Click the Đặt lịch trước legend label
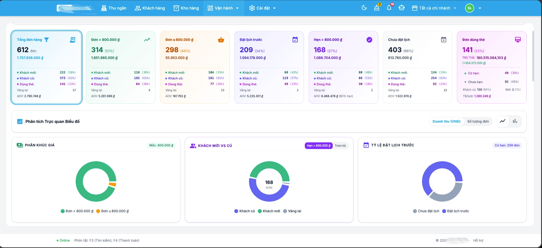Screen dimensions: 542x248 point(458,211)
